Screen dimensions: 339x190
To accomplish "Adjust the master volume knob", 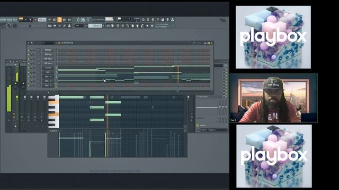I will (8, 26).
